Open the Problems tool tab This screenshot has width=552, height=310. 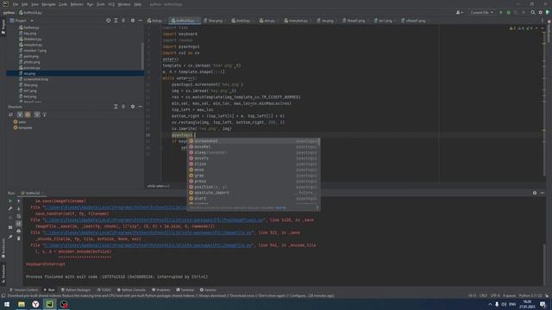tap(161, 290)
